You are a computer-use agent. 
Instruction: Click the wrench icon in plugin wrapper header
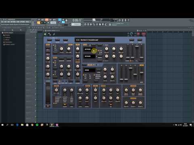pyautogui.click(x=54, y=34)
